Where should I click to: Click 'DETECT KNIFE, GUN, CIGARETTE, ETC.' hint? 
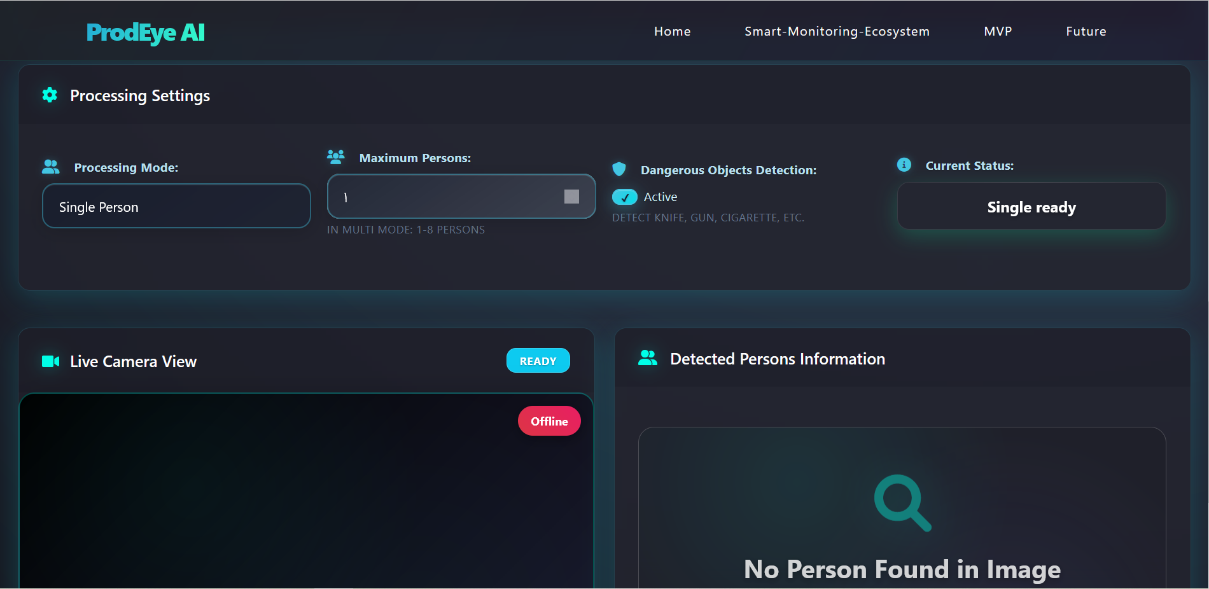[x=708, y=218]
